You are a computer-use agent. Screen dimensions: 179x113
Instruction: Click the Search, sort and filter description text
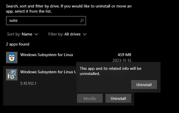point(69,9)
